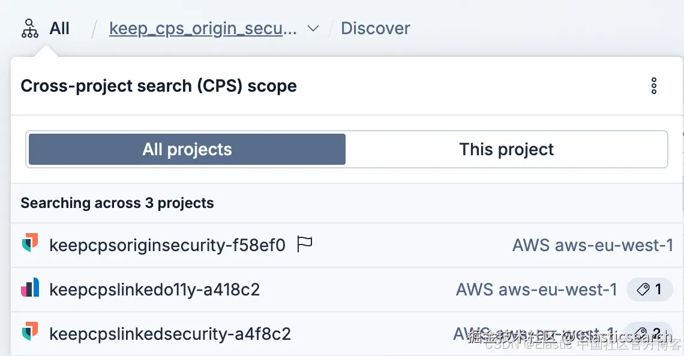Expand the keep_cps_origin_secu... project chevron
This screenshot has height=356, width=684.
pyautogui.click(x=313, y=28)
